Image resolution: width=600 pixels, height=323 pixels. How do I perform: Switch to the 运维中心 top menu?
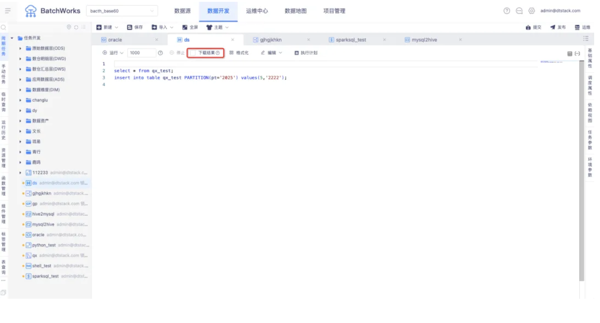coord(257,11)
